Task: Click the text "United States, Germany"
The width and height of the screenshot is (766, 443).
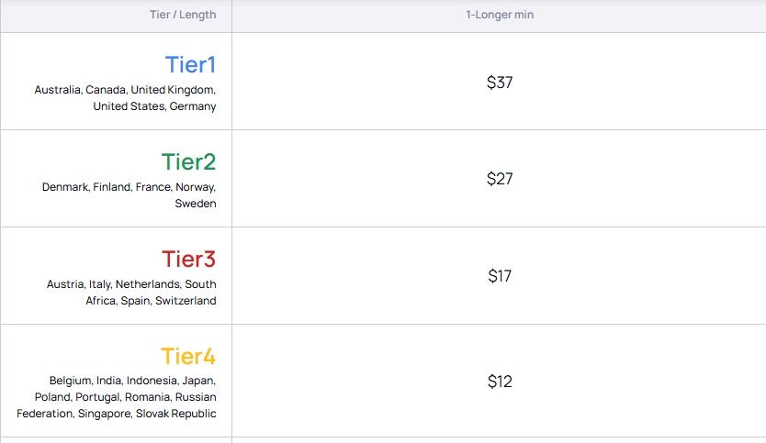Action: (x=154, y=106)
